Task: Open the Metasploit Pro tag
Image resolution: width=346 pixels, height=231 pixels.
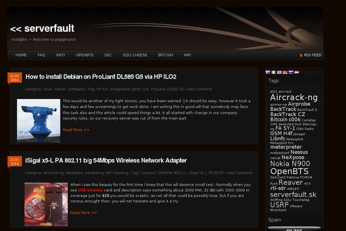Action: pyautogui.click(x=282, y=143)
